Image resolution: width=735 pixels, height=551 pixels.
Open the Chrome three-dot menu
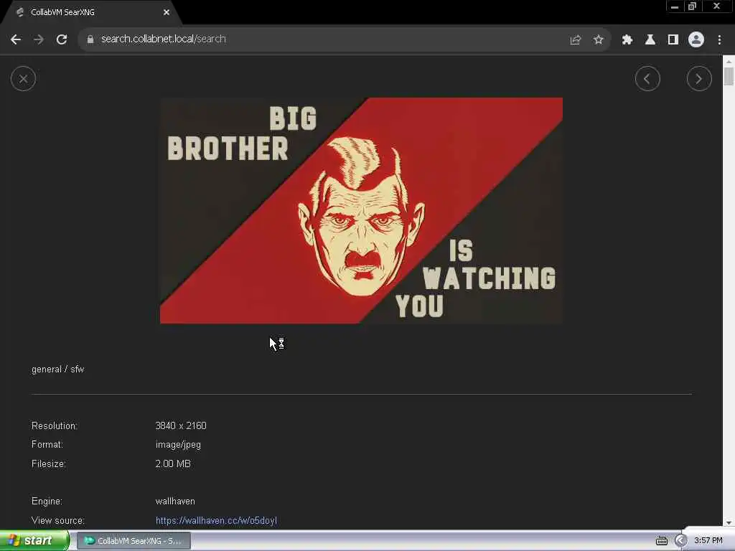[719, 40]
